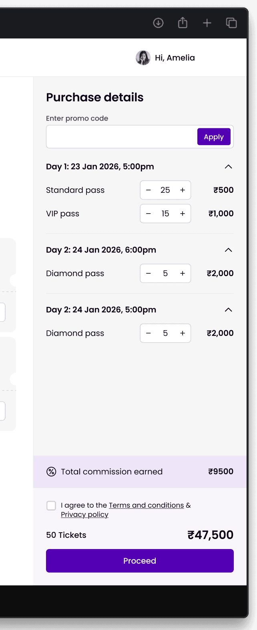Image resolution: width=257 pixels, height=630 pixels.
Task: Click the Apply promo code button
Action: click(x=214, y=137)
